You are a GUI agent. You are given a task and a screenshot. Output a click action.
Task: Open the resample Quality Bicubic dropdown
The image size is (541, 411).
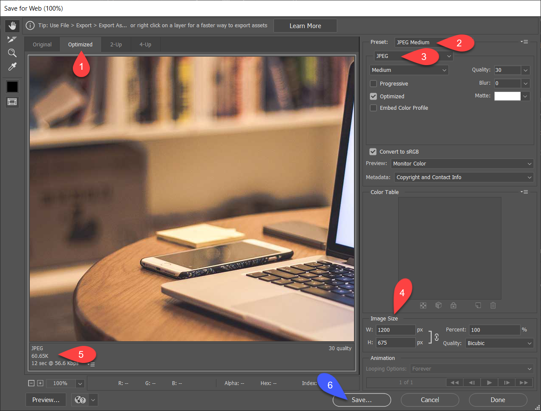point(499,343)
